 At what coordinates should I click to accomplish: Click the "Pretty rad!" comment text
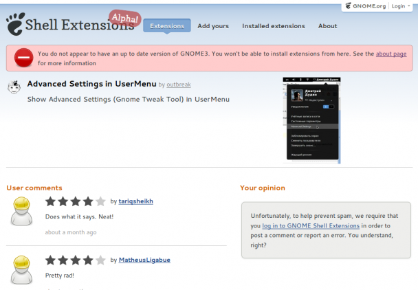[x=60, y=276]
